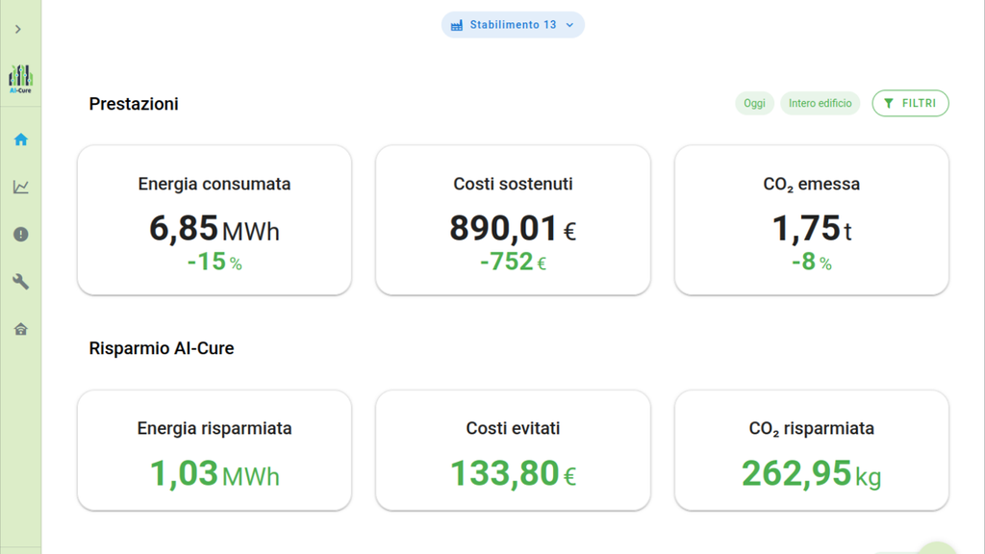Open the Energia consumata card
The width and height of the screenshot is (985, 554).
tap(215, 220)
